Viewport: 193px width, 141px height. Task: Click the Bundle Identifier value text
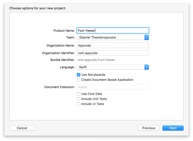[96, 60]
